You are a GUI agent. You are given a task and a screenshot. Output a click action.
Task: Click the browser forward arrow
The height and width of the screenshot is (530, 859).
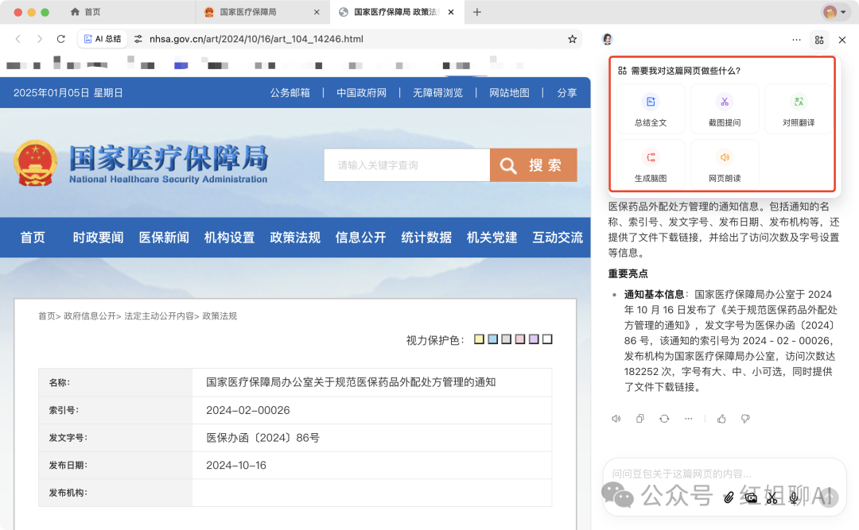coord(40,39)
